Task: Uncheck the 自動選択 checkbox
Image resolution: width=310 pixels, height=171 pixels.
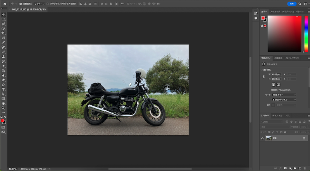Action: click(x=21, y=4)
